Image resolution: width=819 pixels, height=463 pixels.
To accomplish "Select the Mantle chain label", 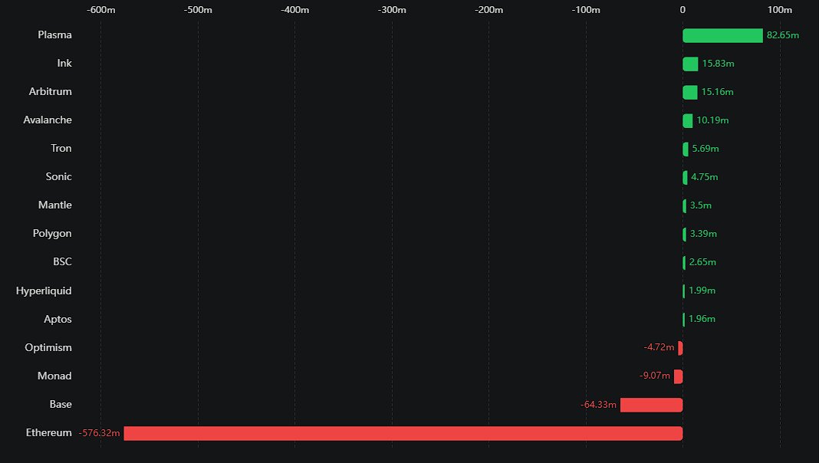I will [x=55, y=205].
